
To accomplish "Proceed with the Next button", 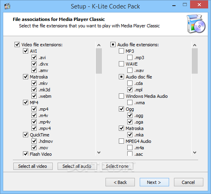I will coord(154,182).
